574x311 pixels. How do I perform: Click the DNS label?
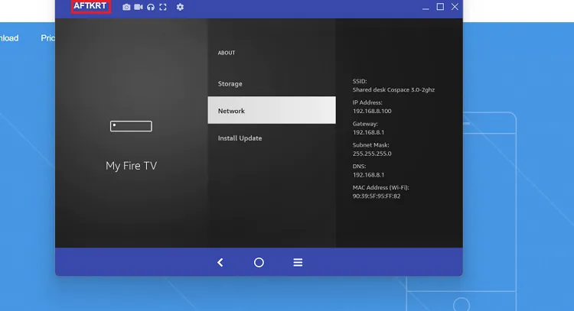click(x=359, y=167)
